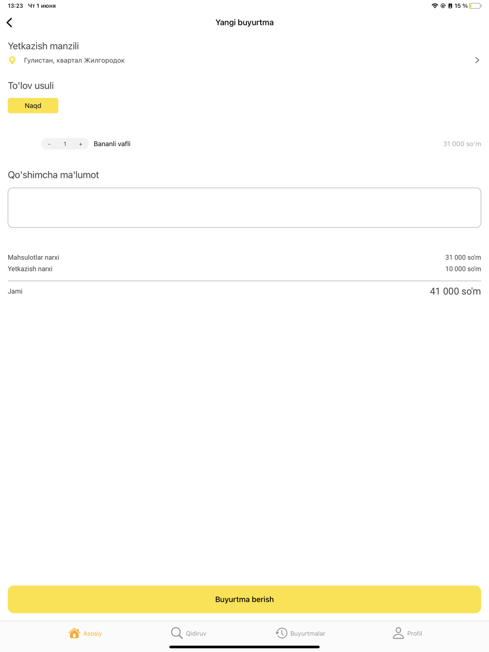Decrease Bananli vafli quantity with minus
Screen dimensions: 489x652
coord(49,144)
